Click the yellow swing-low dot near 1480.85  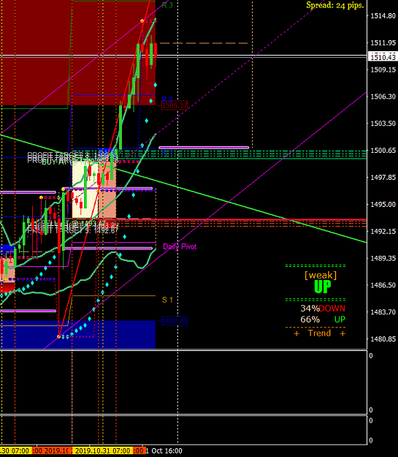[59, 336]
